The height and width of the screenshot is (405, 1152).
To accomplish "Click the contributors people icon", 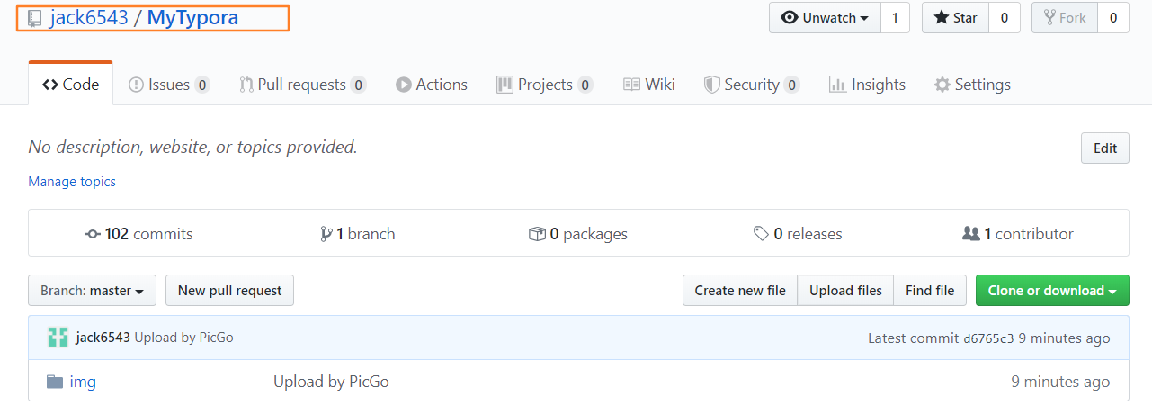I will coord(970,234).
